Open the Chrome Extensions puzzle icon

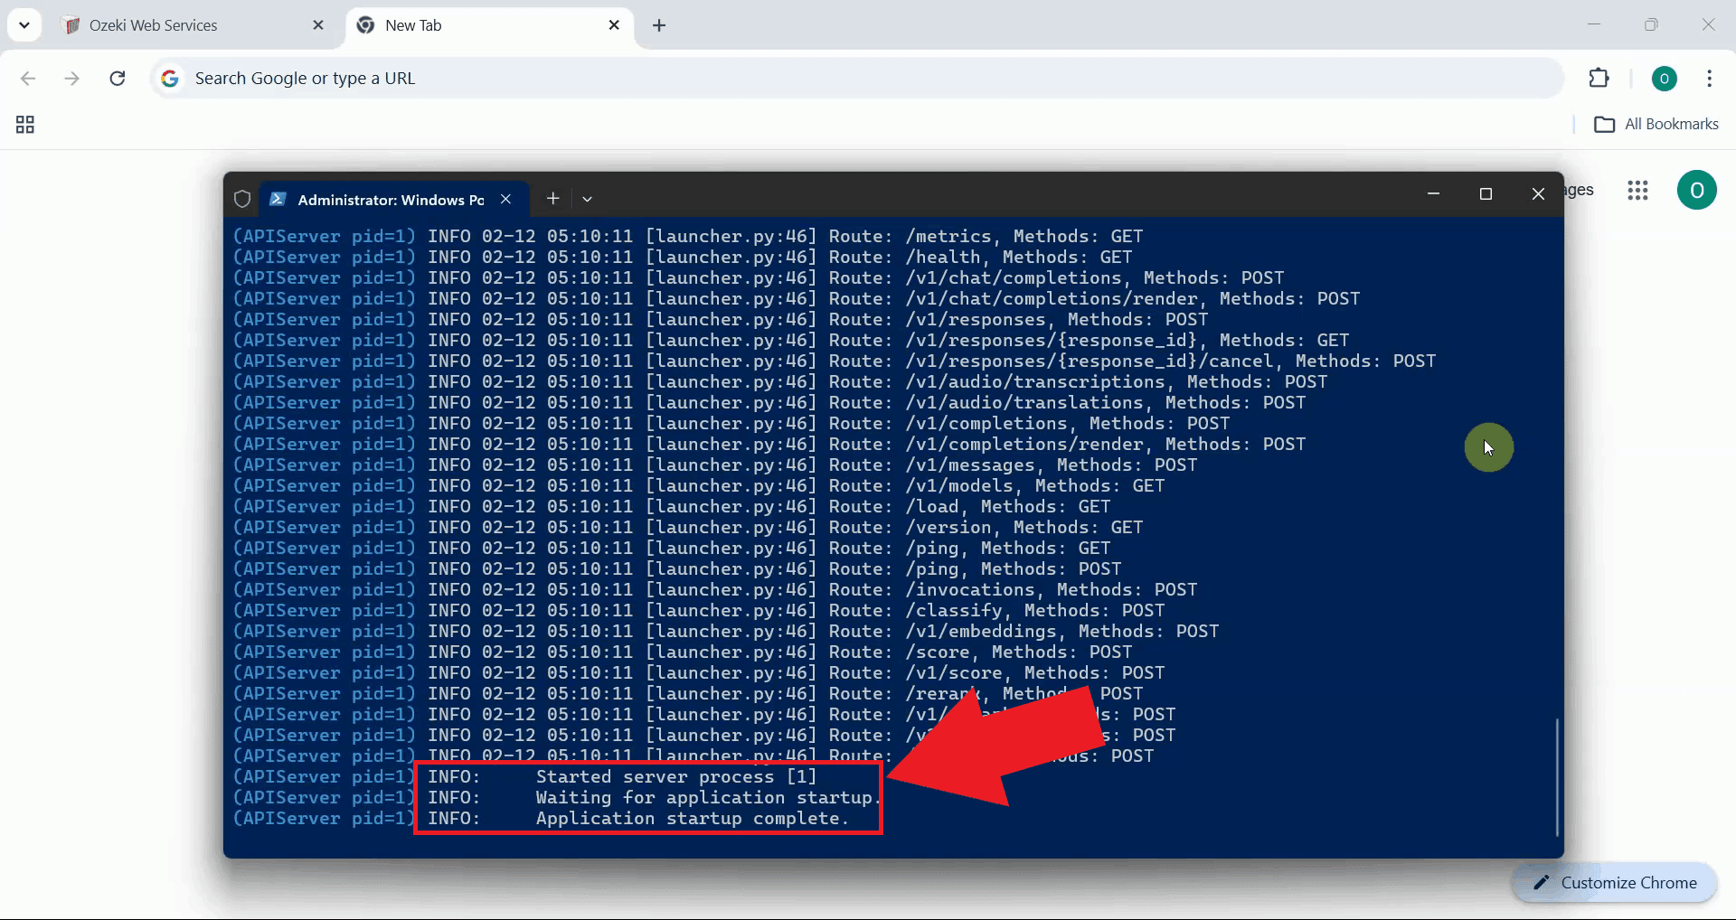coord(1599,79)
